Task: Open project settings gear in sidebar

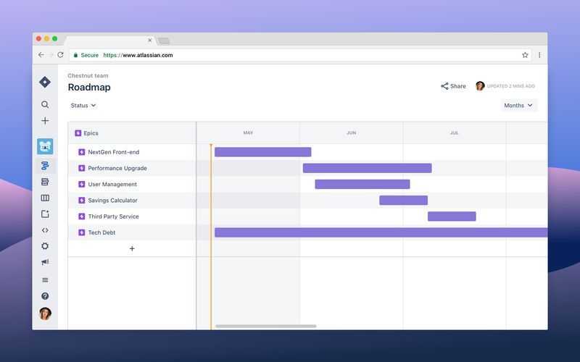Action: click(45, 246)
